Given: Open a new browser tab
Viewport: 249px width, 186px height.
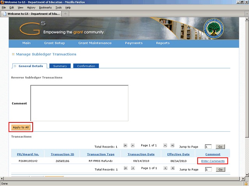Looking at the screenshot, I should (x=65, y=14).
